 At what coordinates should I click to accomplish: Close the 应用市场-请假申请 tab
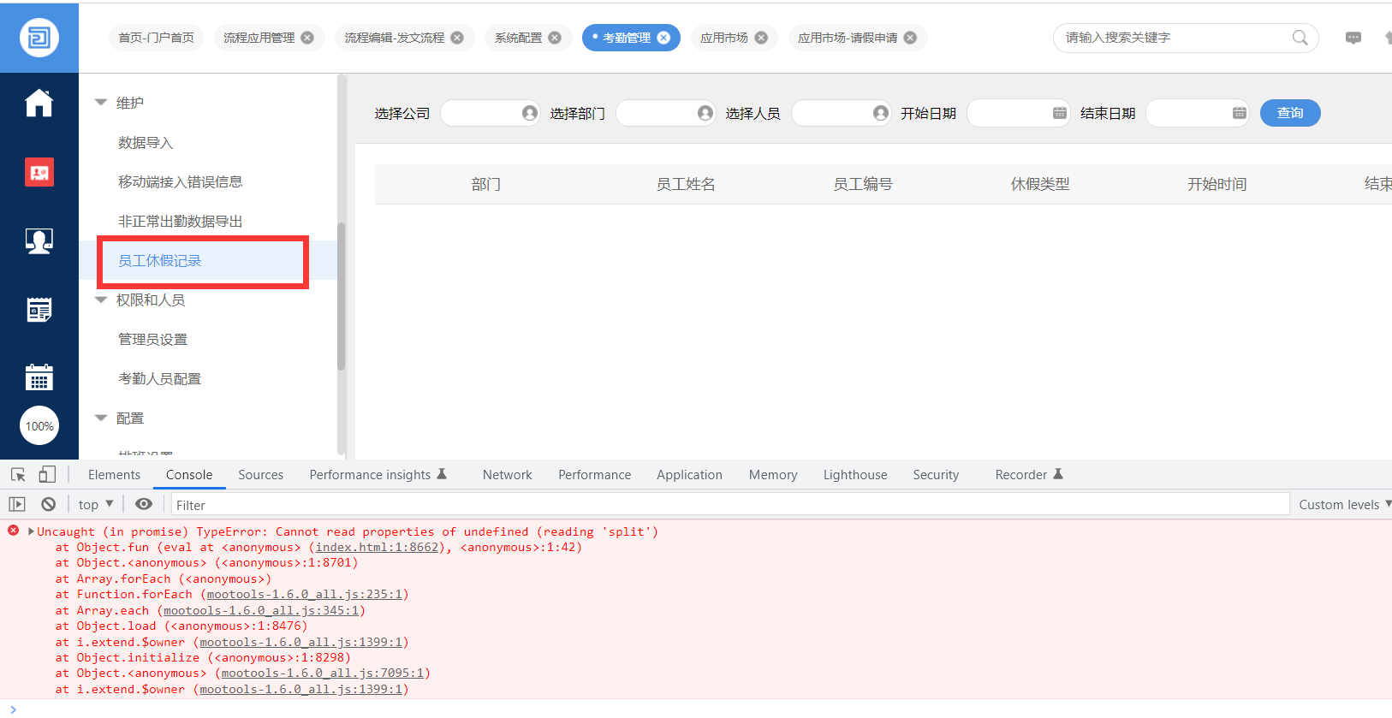pyautogui.click(x=910, y=38)
